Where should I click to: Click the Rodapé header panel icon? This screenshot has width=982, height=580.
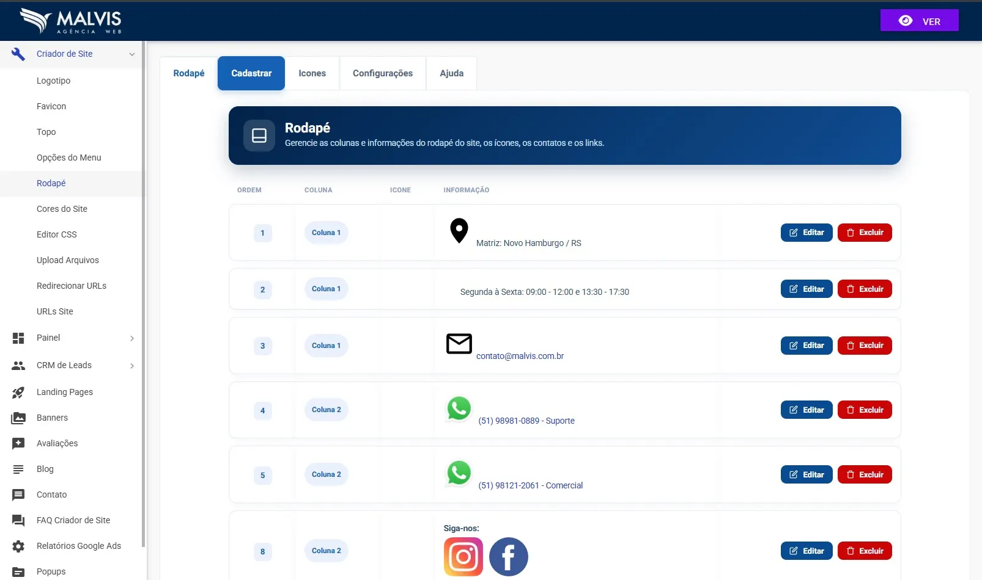point(259,136)
